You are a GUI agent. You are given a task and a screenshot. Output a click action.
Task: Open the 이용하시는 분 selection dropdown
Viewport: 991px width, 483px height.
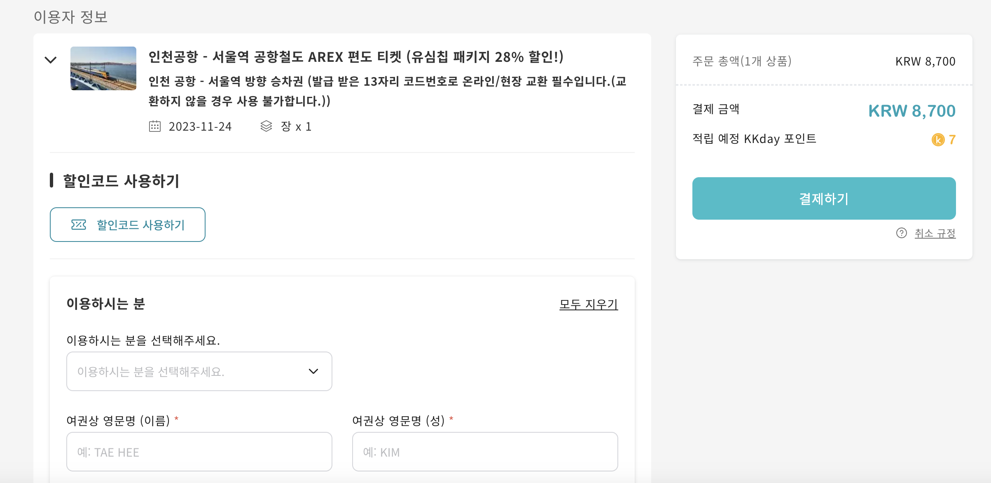[x=199, y=371]
